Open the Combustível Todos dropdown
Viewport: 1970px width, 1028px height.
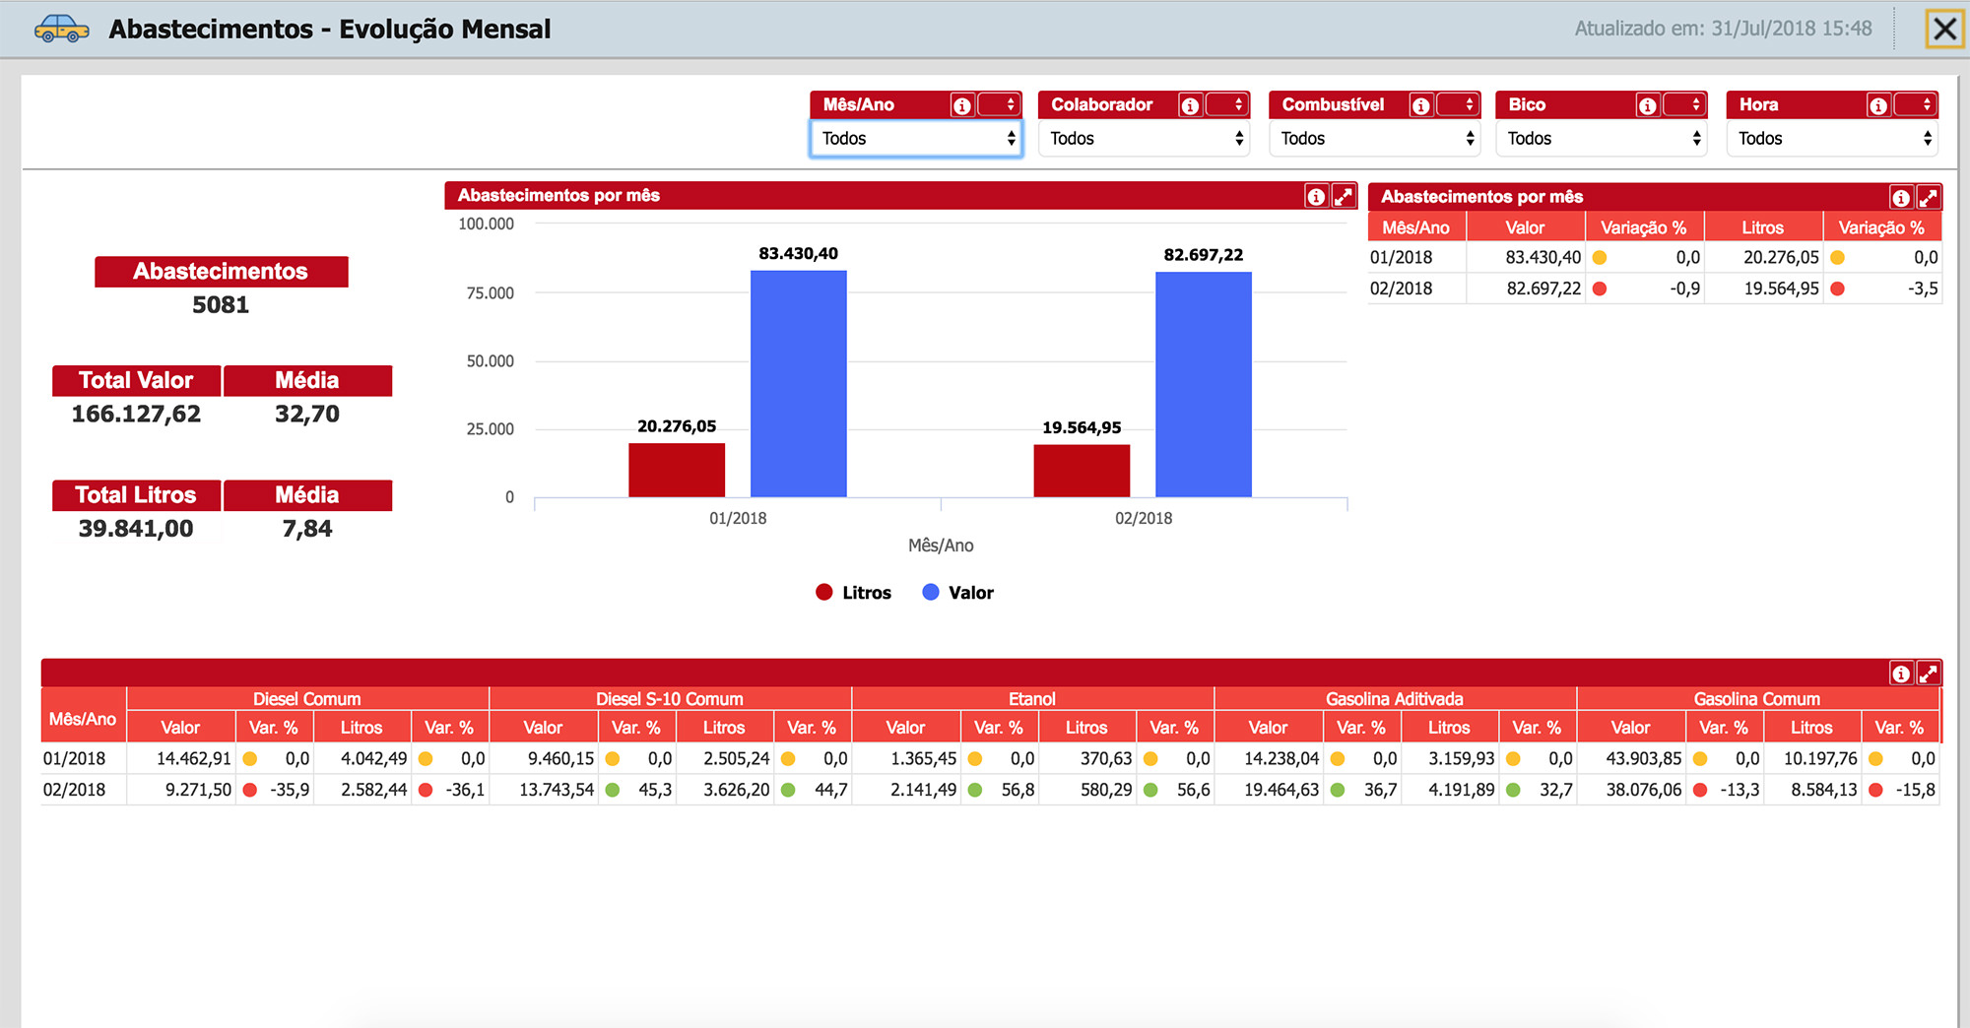1375,139
